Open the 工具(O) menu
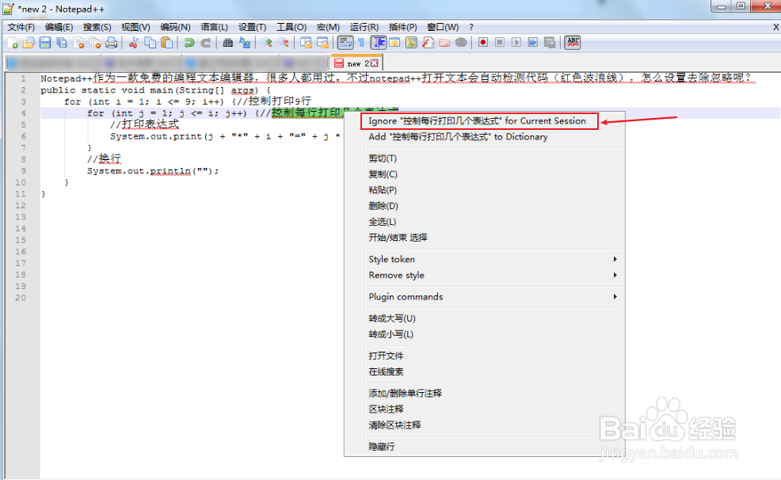 pos(291,27)
